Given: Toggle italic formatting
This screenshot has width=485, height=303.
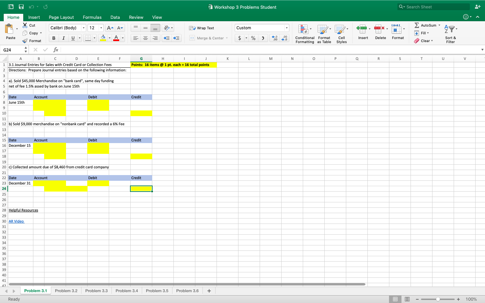Looking at the screenshot, I should (x=63, y=38).
